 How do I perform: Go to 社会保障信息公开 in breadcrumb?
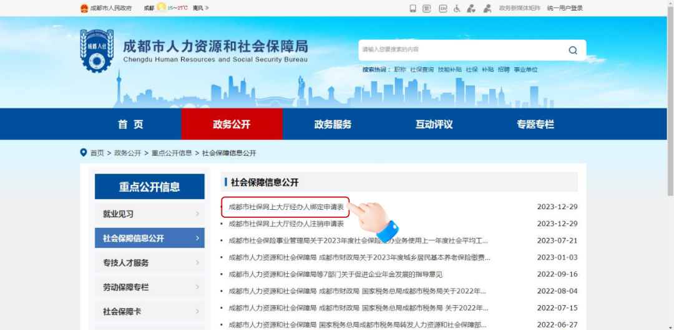pyautogui.click(x=229, y=153)
